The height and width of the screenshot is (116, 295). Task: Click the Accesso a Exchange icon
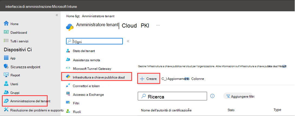(x=68, y=94)
